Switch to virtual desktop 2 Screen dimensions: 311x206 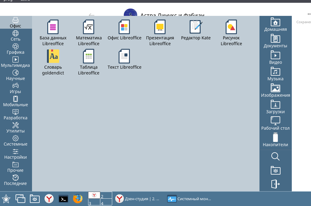106,195
